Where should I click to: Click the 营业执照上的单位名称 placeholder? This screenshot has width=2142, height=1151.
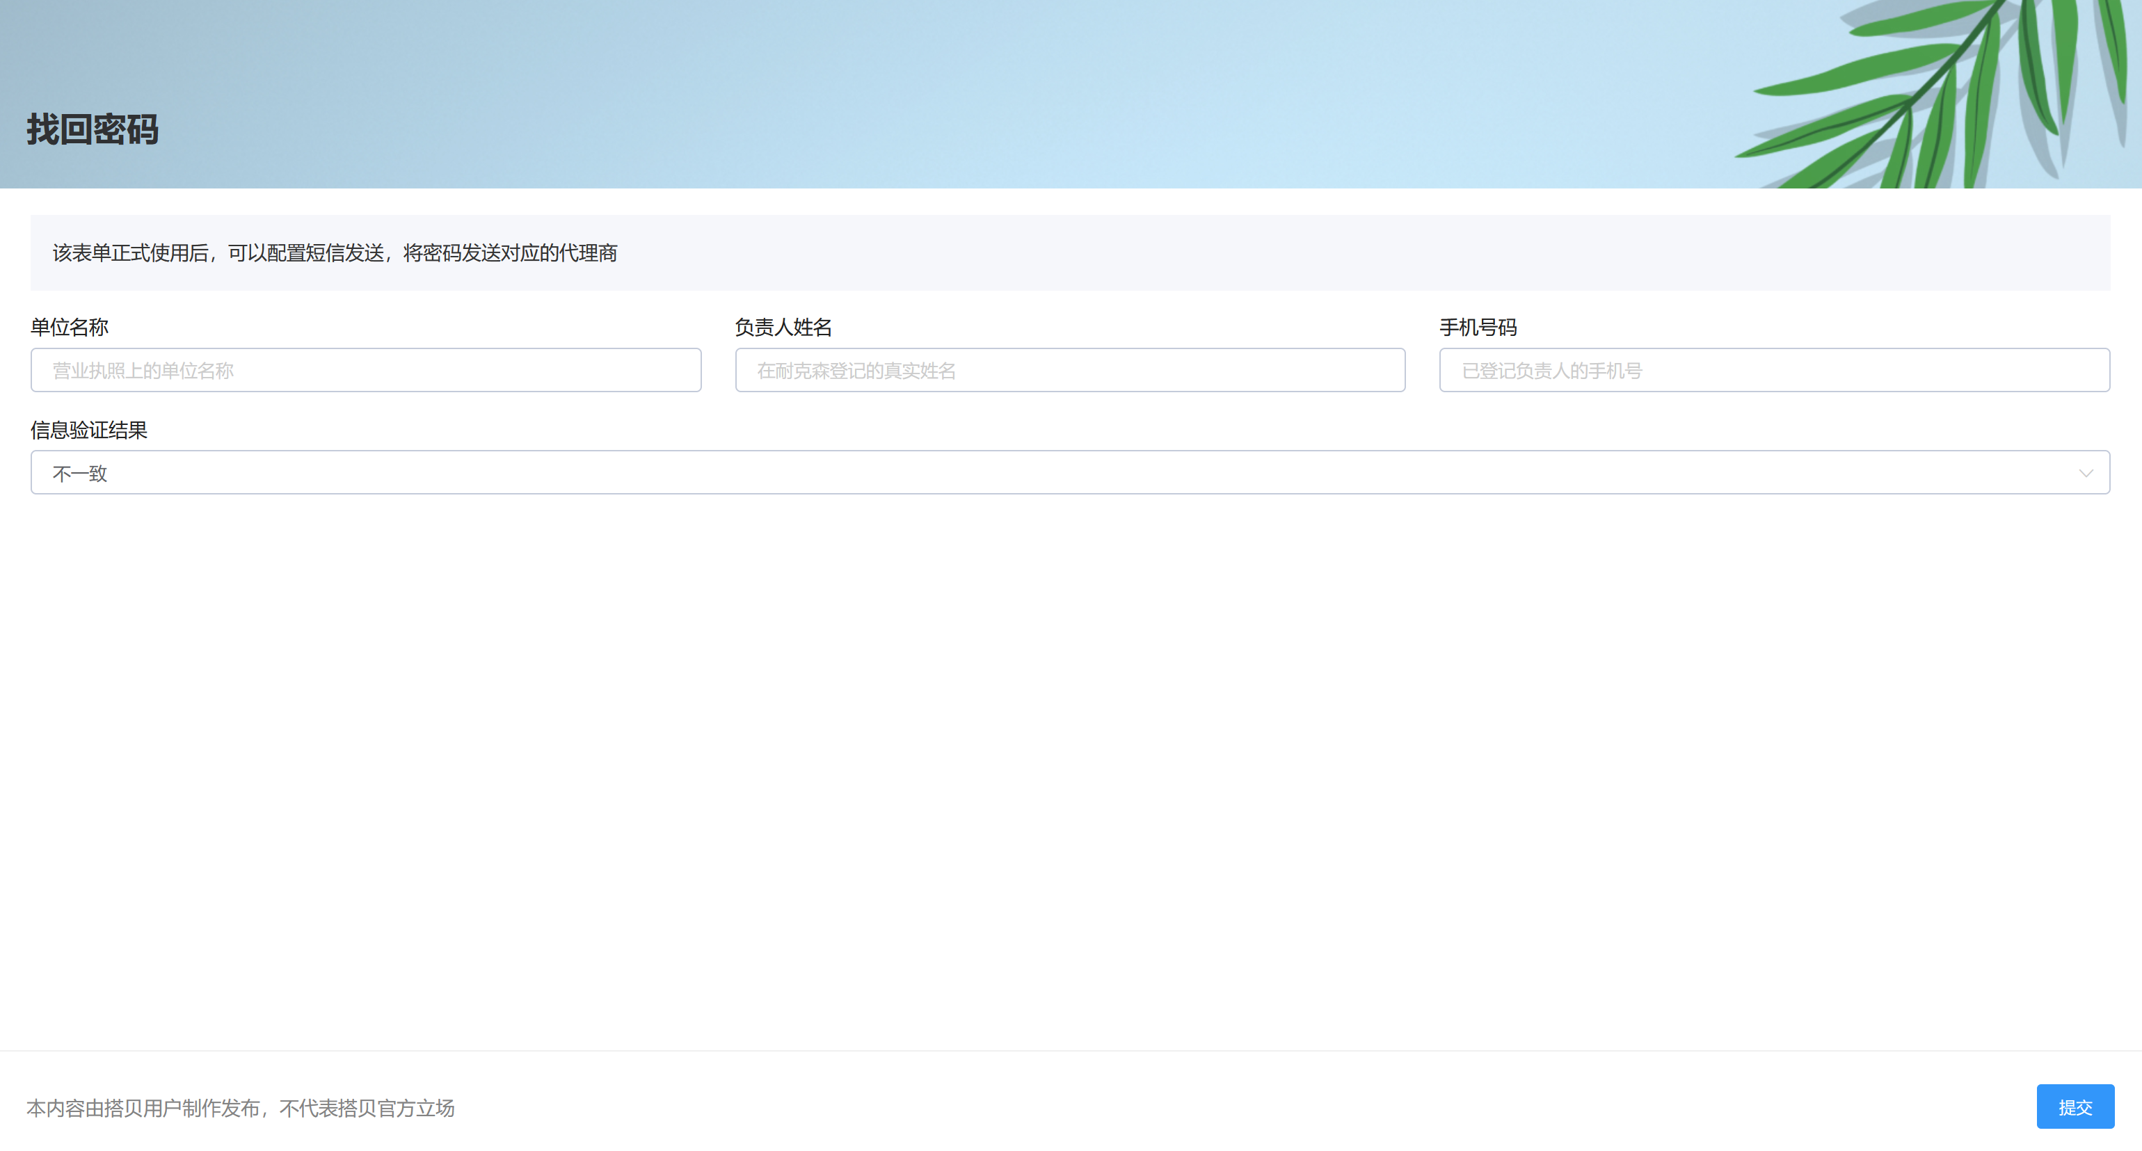click(143, 371)
